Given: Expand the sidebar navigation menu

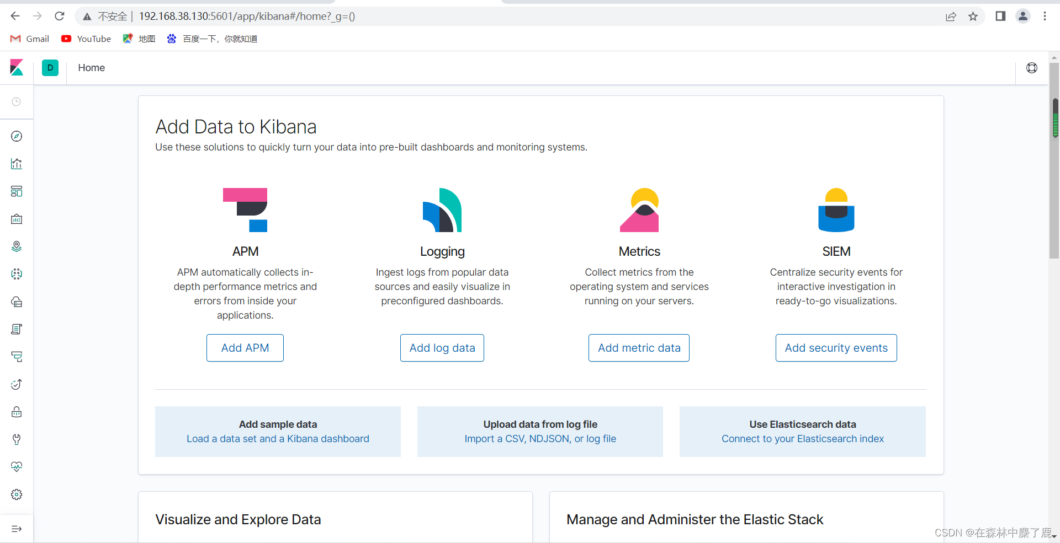Looking at the screenshot, I should (x=17, y=529).
